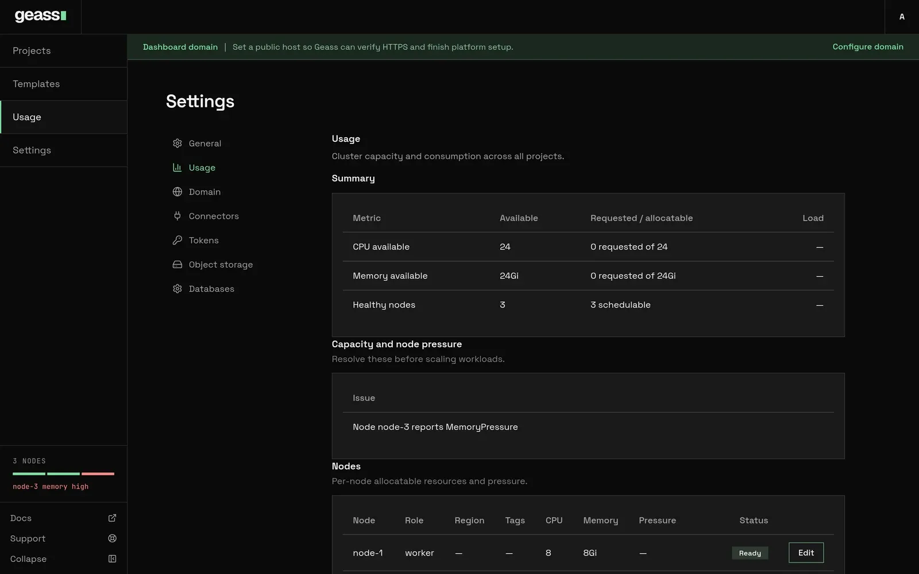
Task: Open Projects in the sidebar
Action: tap(63, 51)
